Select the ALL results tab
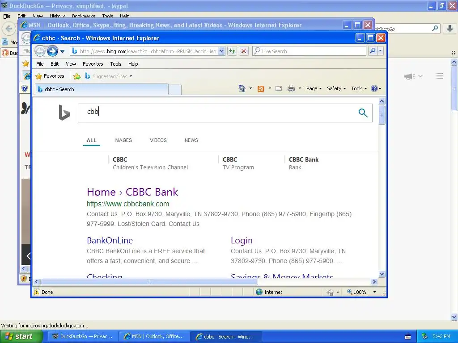This screenshot has width=458, height=343. coord(91,140)
